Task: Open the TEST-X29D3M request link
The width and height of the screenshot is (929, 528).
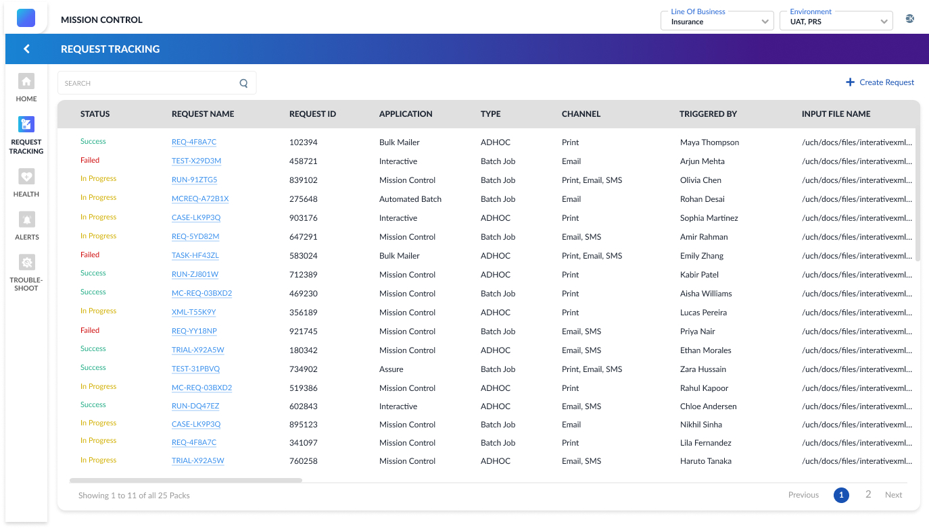Action: pos(196,161)
